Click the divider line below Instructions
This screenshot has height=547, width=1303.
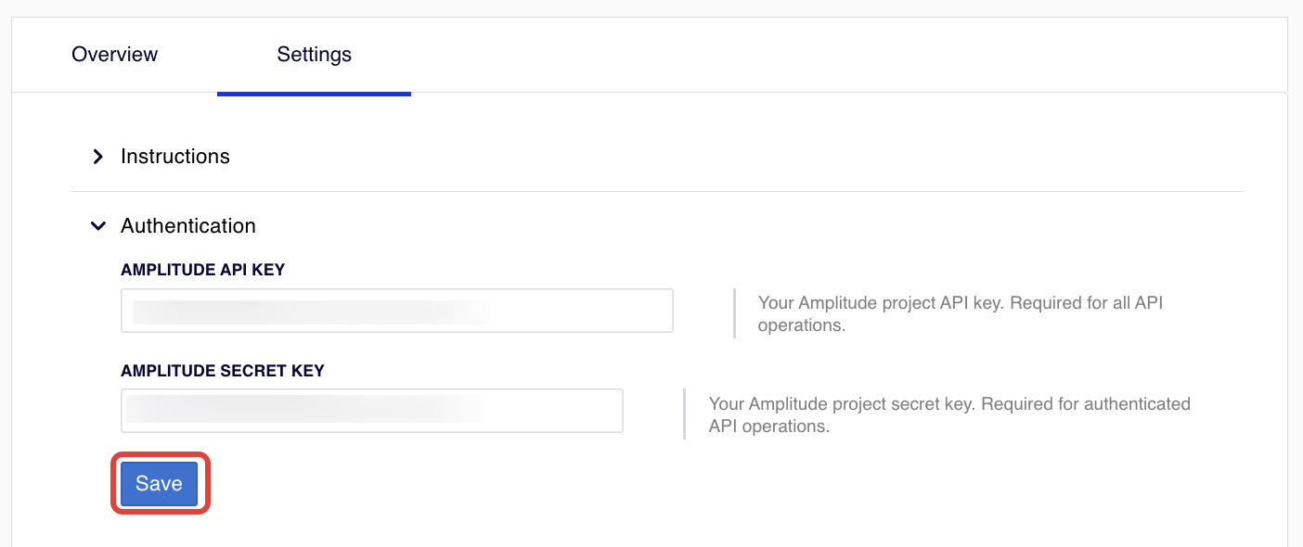pyautogui.click(x=656, y=192)
